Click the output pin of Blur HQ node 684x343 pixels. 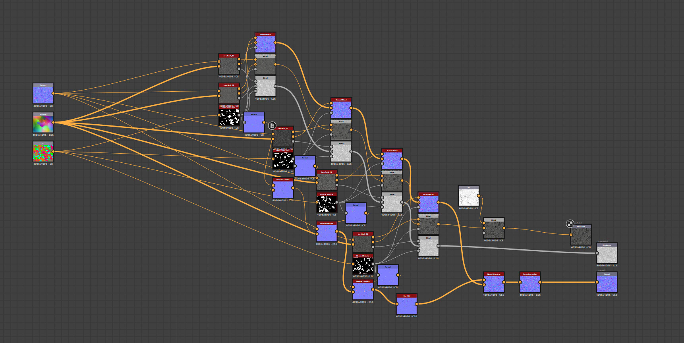416,304
